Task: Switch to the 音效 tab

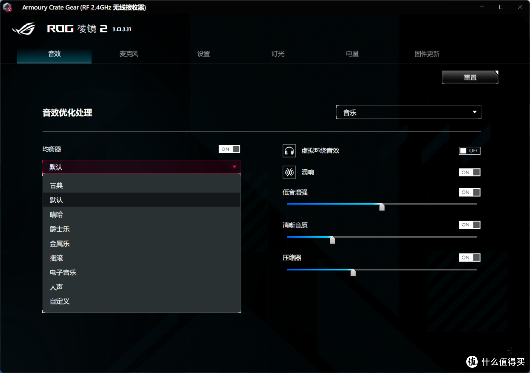Action: pyautogui.click(x=54, y=54)
